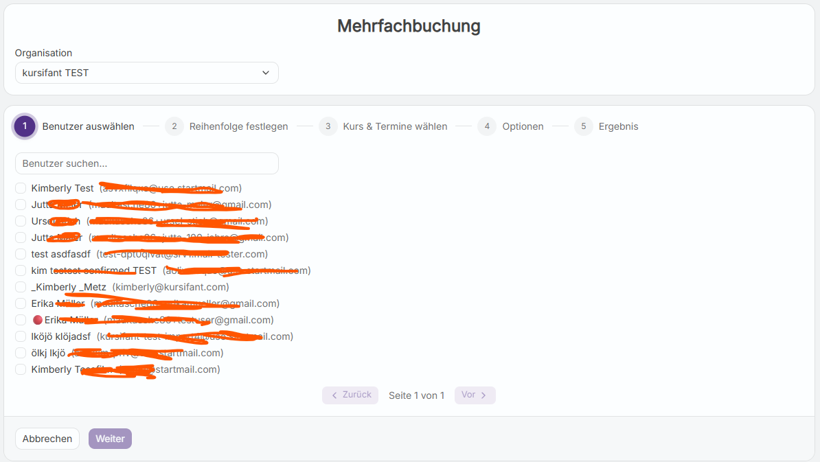Check the Erika Müller entry with red dot
Viewport: 820px width, 462px height.
point(20,319)
